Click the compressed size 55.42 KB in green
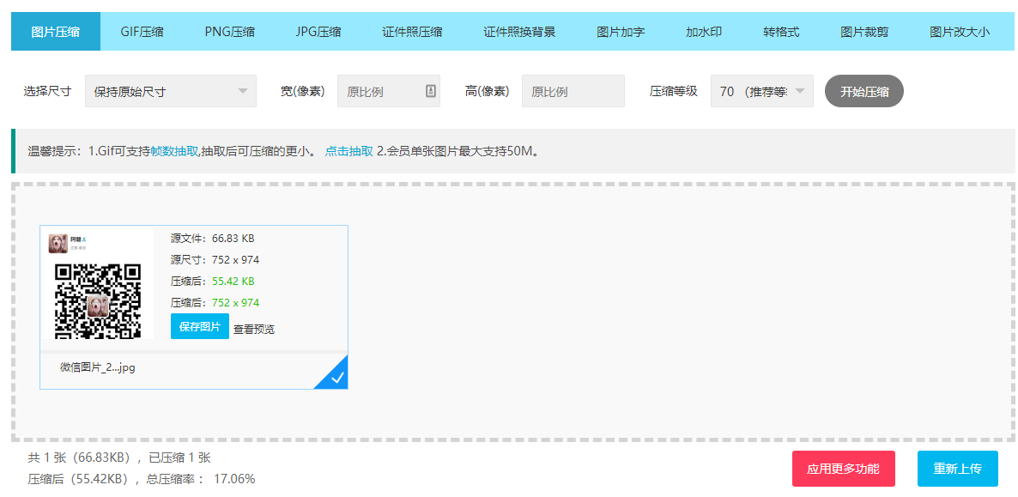The height and width of the screenshot is (497, 1018). click(x=233, y=282)
